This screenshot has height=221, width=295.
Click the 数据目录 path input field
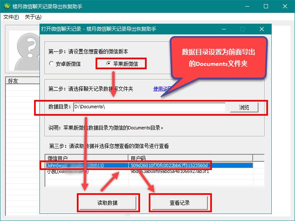click(150, 107)
